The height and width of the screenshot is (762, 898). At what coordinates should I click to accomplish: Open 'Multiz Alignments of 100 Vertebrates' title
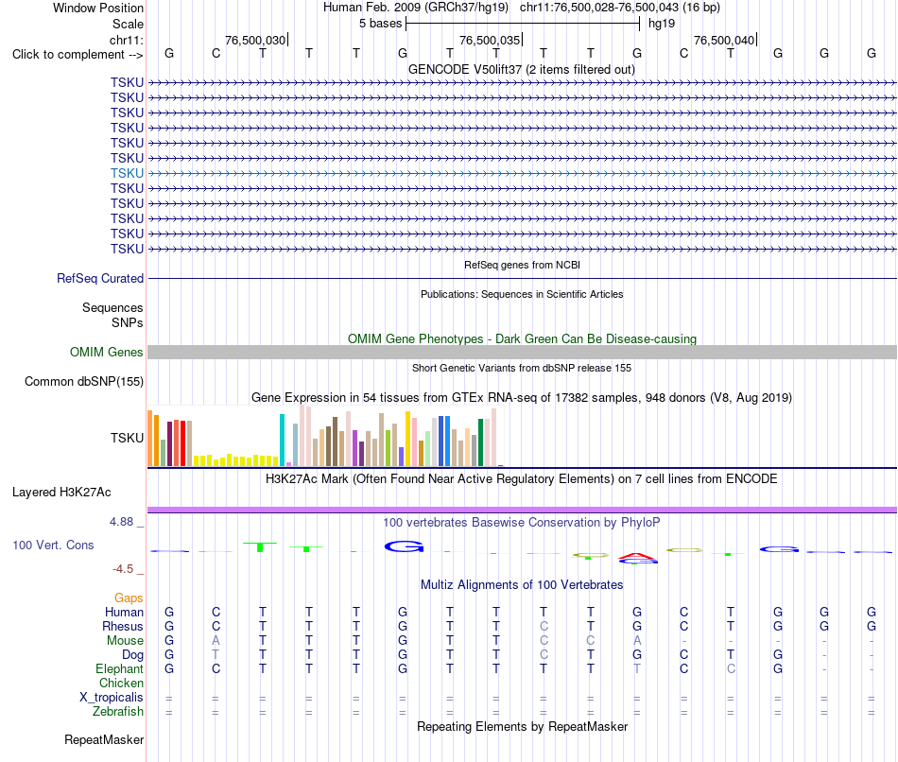tap(522, 585)
